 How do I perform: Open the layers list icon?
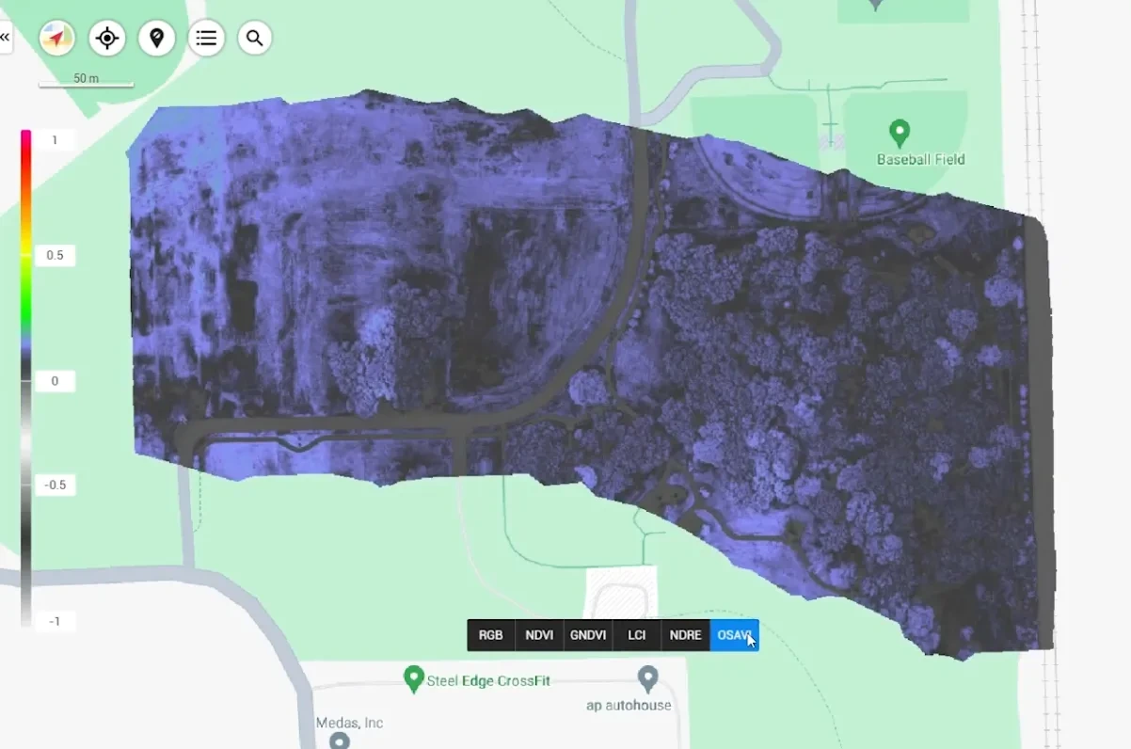coord(206,38)
